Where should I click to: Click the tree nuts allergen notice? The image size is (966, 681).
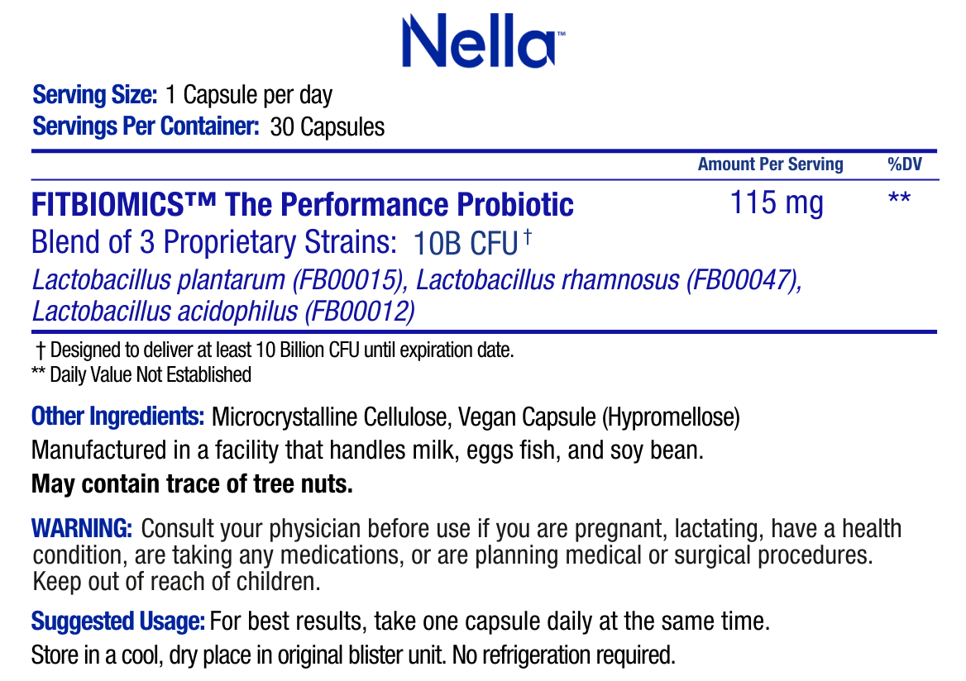pyautogui.click(x=192, y=483)
